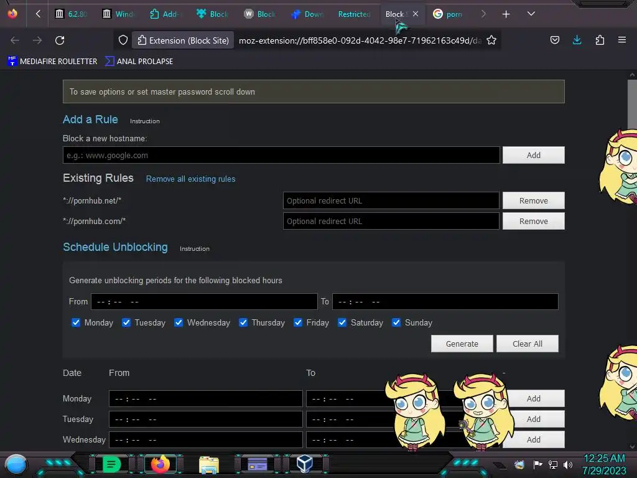Click redirect URL field for pornhub.com

tap(391, 221)
